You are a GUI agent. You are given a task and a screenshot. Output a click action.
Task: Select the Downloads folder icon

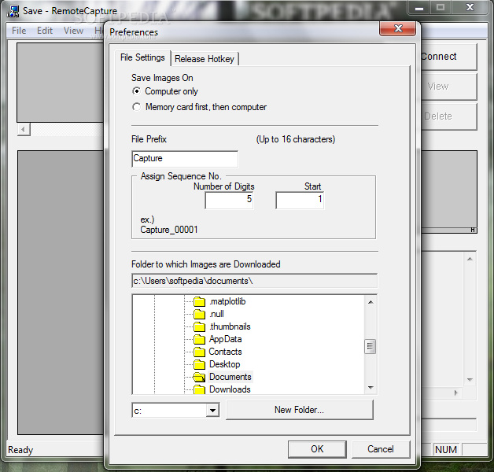coord(200,389)
